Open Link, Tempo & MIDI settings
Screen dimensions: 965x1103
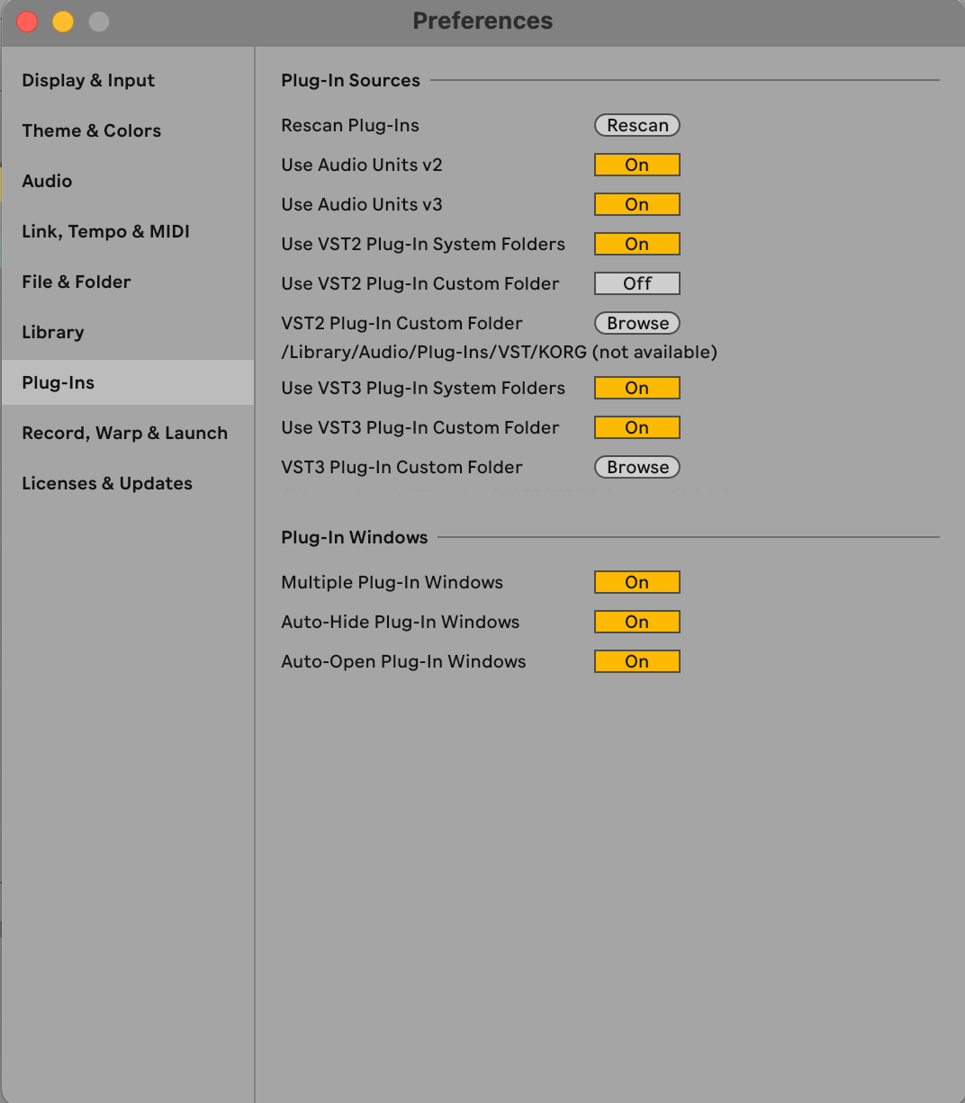(105, 231)
